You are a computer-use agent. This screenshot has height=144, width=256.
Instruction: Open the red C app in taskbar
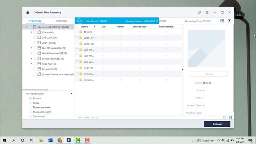pyautogui.click(x=87, y=140)
